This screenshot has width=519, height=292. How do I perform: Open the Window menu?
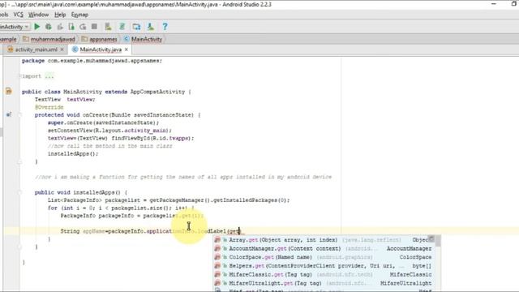[38, 15]
